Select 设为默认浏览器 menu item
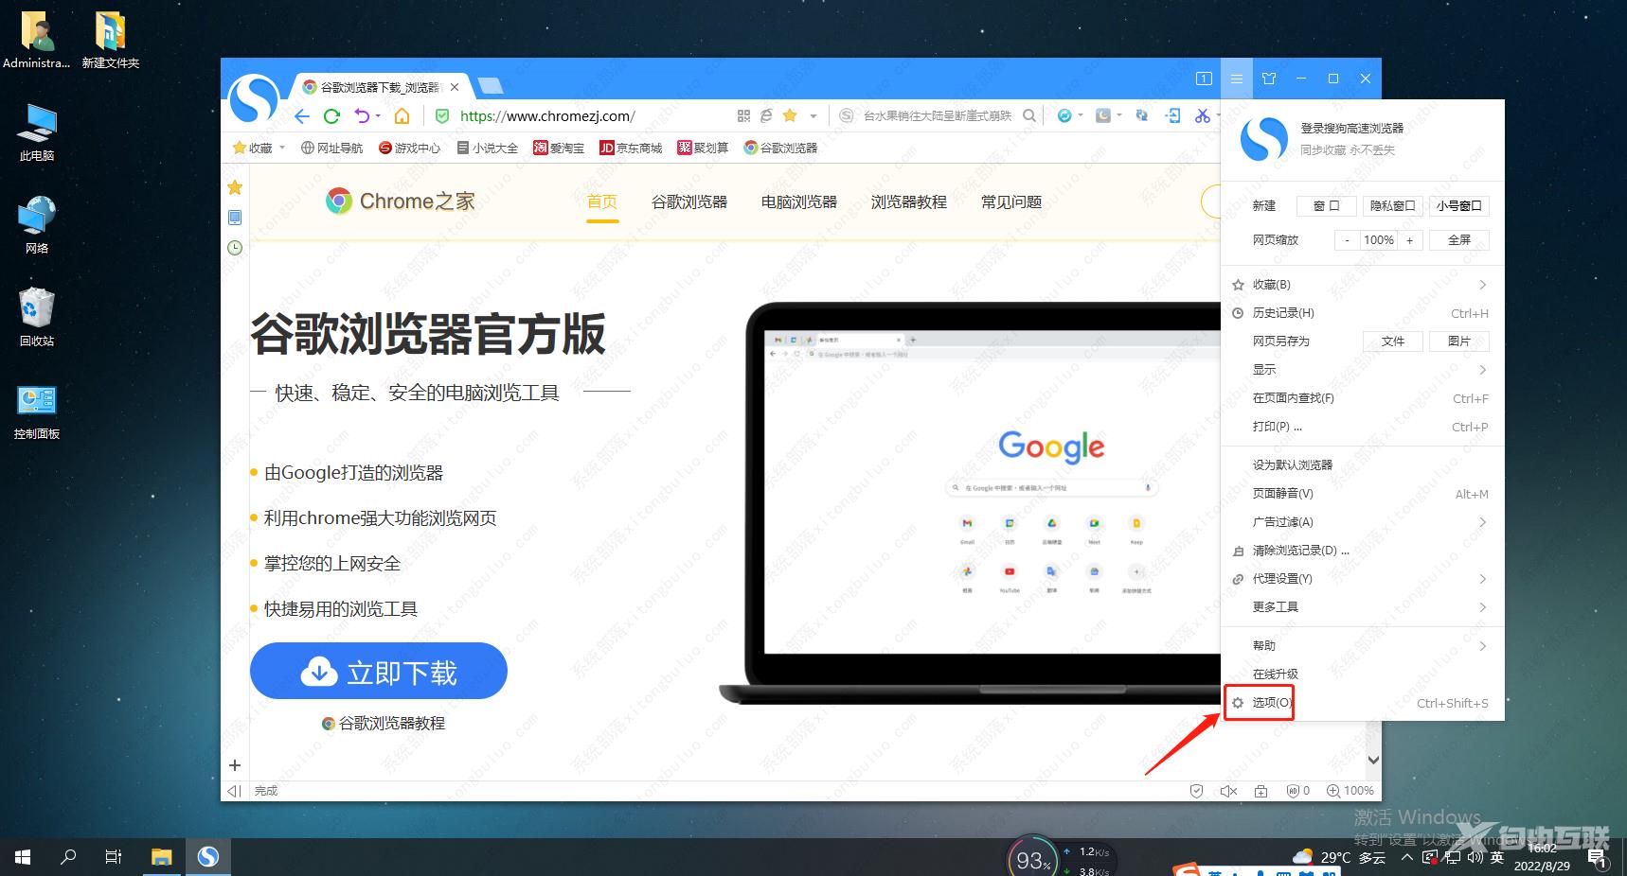 pyautogui.click(x=1363, y=464)
